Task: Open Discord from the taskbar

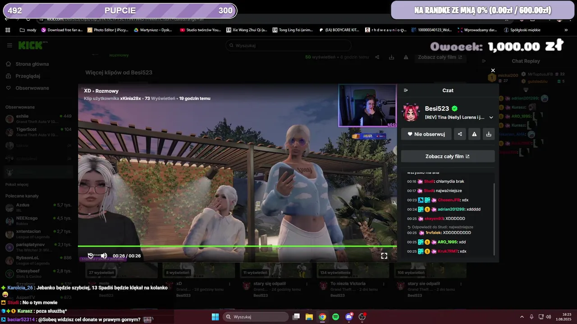Action: (x=348, y=317)
